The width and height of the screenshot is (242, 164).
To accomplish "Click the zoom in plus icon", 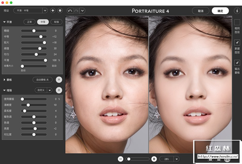I will [x=154, y=159].
